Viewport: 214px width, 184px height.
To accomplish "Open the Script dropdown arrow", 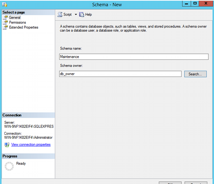I will pos(76,14).
